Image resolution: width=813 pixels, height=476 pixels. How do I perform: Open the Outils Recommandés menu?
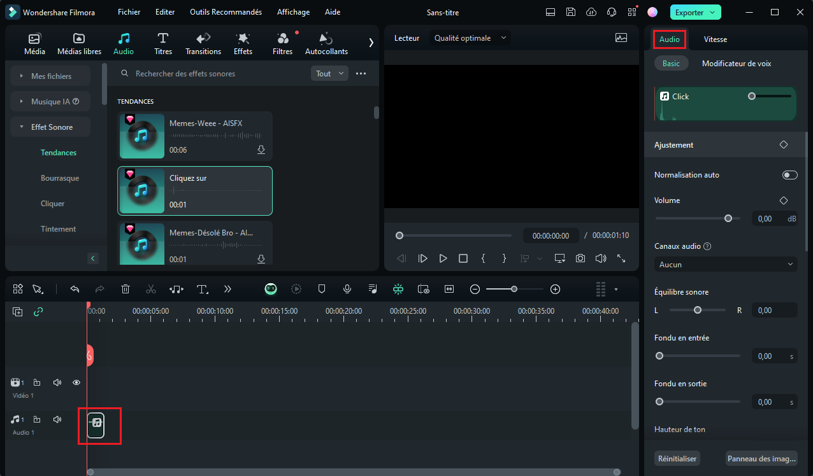click(226, 12)
